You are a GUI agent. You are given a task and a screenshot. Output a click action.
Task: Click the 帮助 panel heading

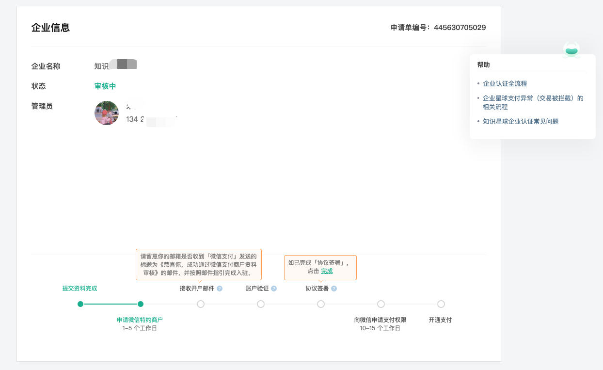[x=483, y=64]
